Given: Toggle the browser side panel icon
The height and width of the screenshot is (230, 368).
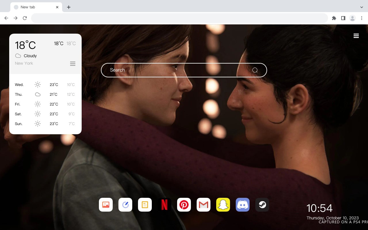Looking at the screenshot, I should pos(343,18).
